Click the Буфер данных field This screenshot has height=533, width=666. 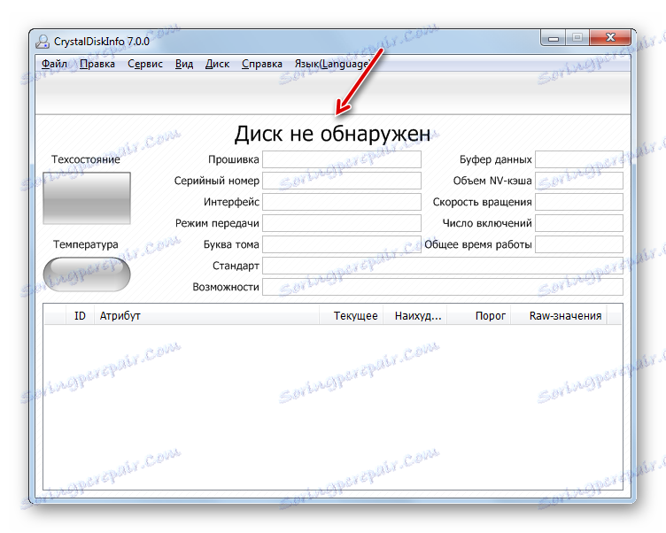click(579, 159)
